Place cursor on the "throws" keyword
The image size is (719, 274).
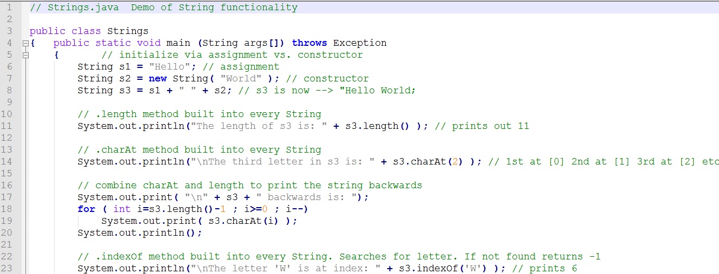point(309,43)
